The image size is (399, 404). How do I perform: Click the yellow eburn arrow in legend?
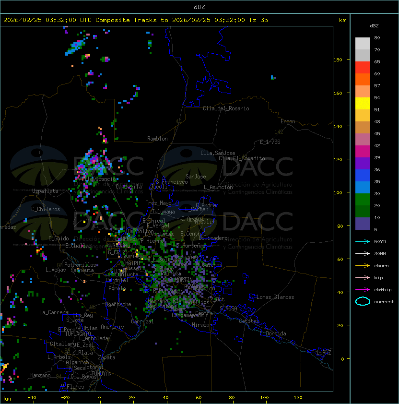[x=363, y=265]
